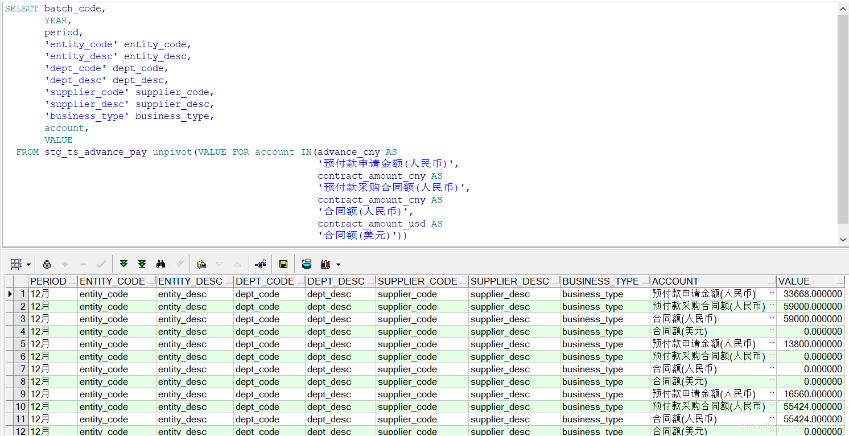Click the value 16560.000000 cell
Screen dimensions: 849x436
tap(810, 394)
